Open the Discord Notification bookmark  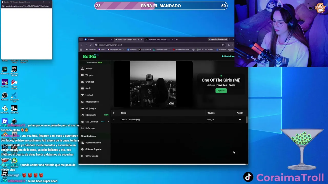click(181, 50)
